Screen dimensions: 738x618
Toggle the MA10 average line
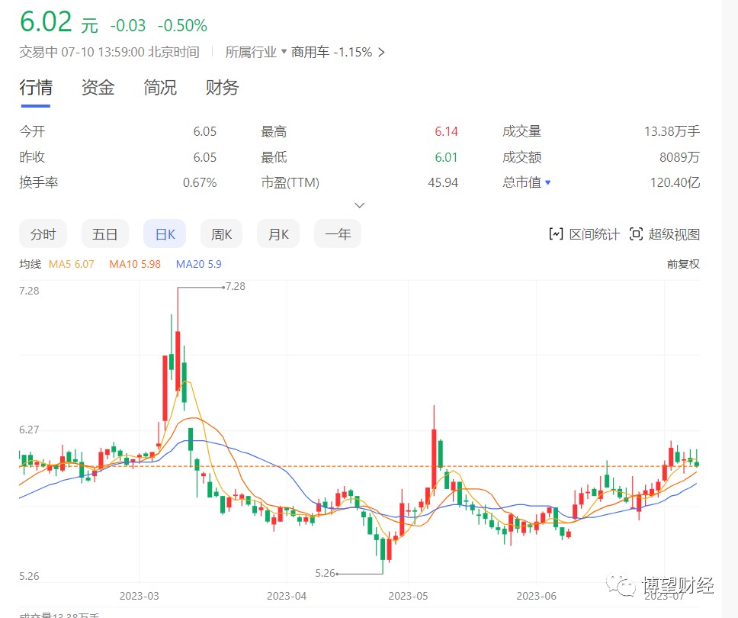tap(135, 264)
